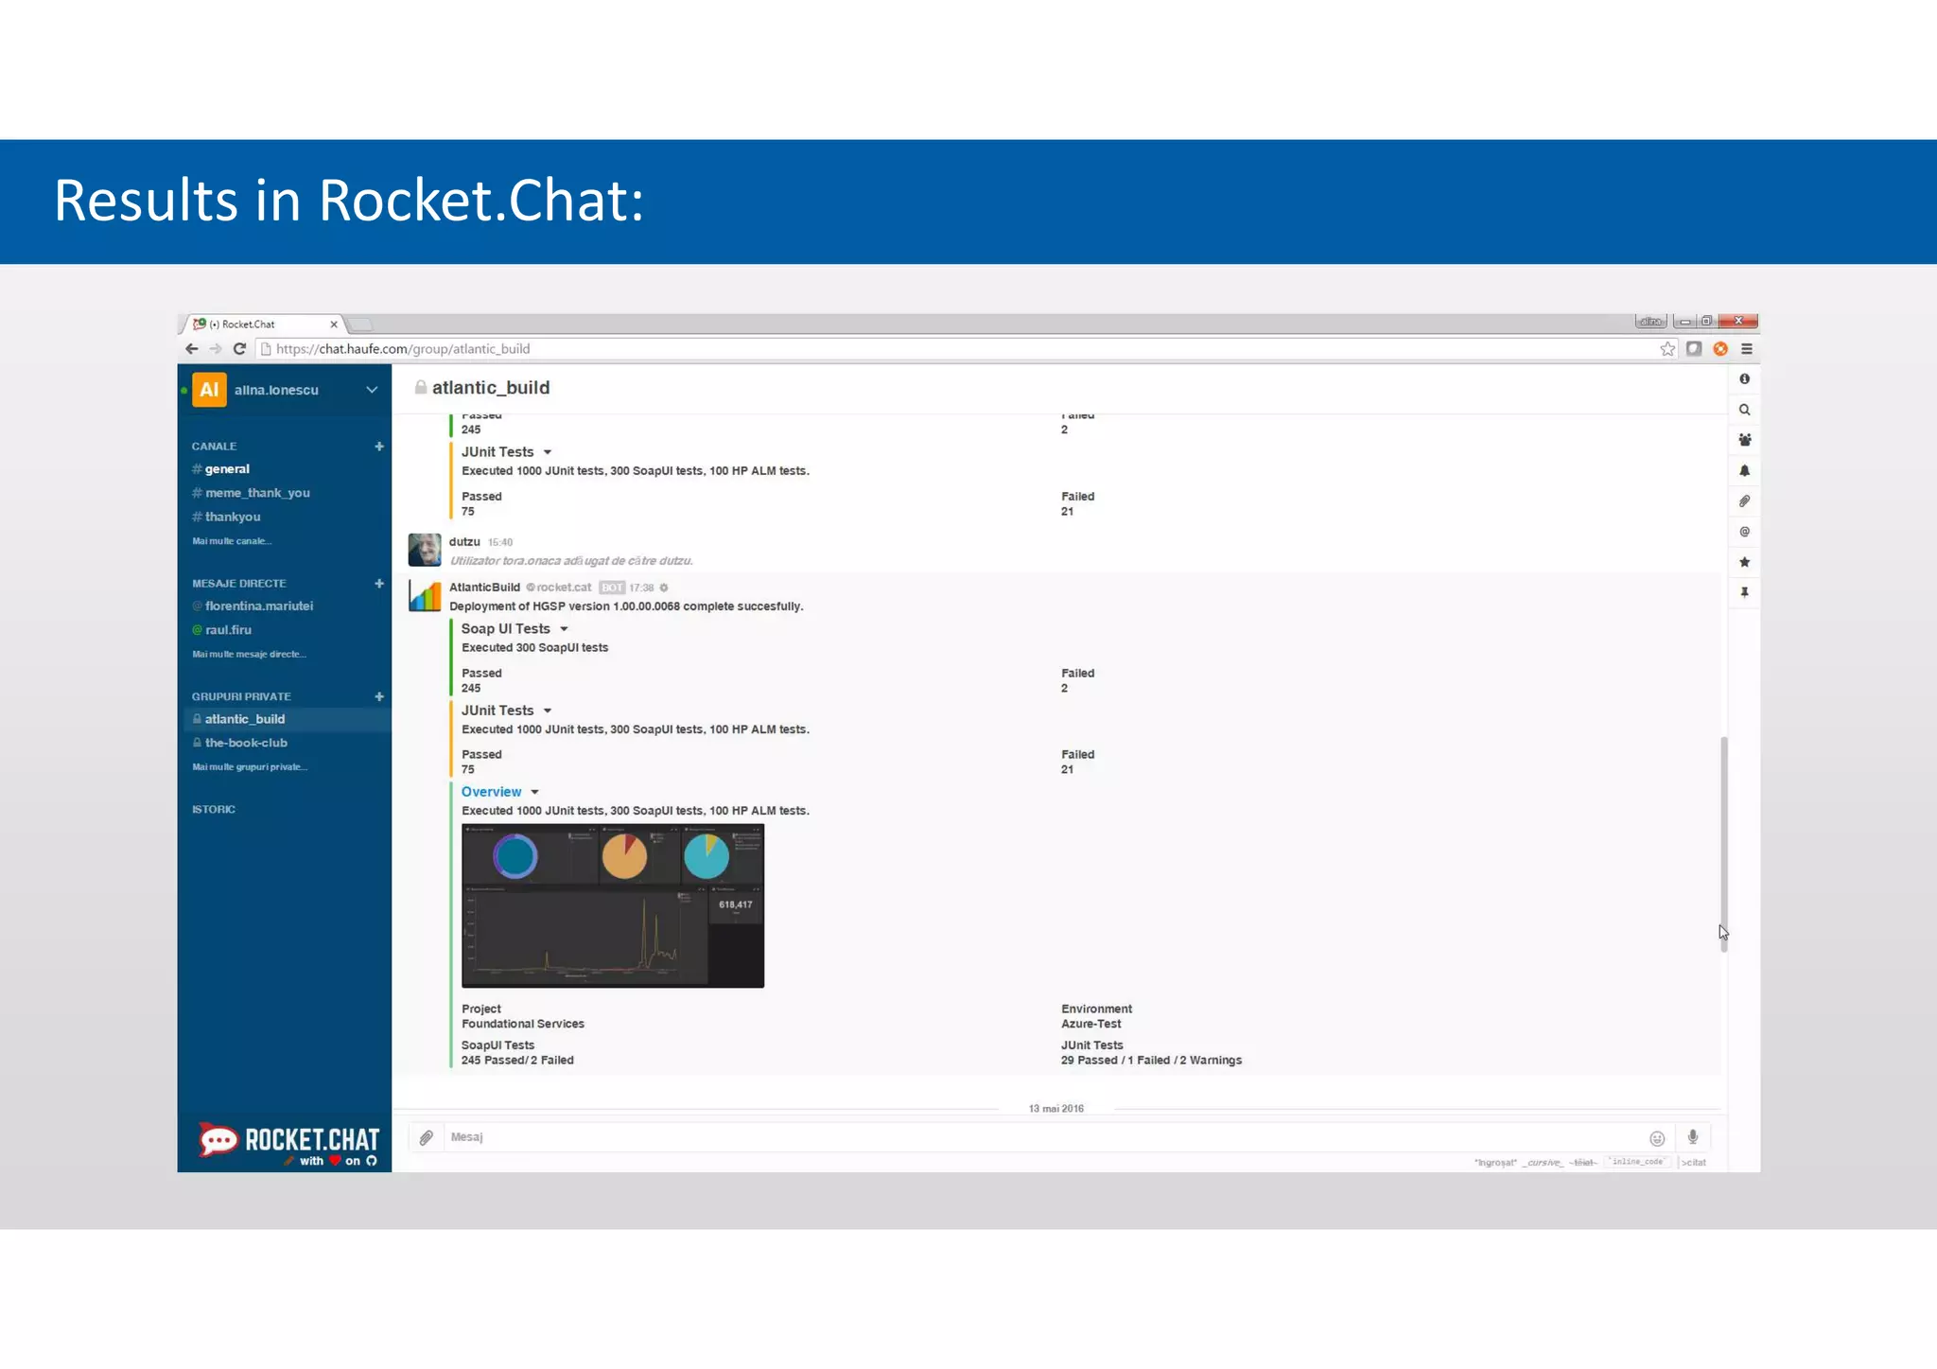Open the emoji picker
Image resolution: width=1937 pixels, height=1369 pixels.
[1657, 1138]
